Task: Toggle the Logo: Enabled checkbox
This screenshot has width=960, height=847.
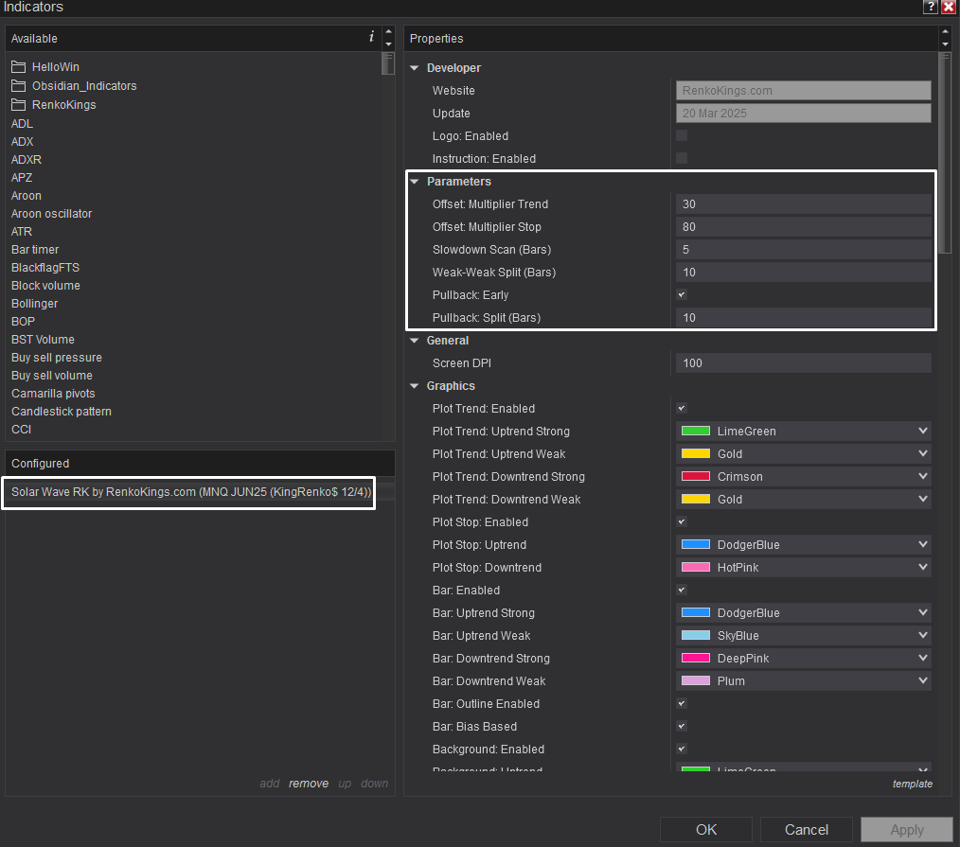Action: 682,136
